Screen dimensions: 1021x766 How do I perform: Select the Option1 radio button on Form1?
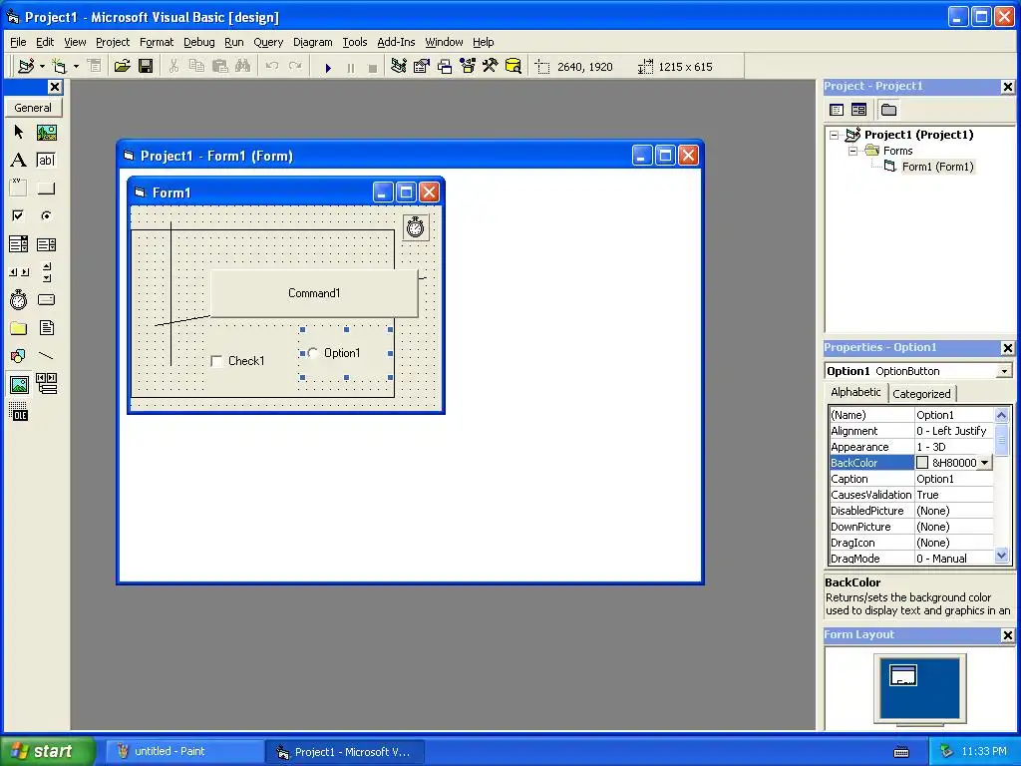313,353
